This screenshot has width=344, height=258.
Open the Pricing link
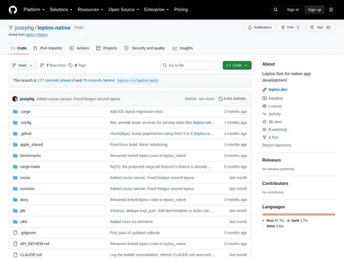(181, 10)
